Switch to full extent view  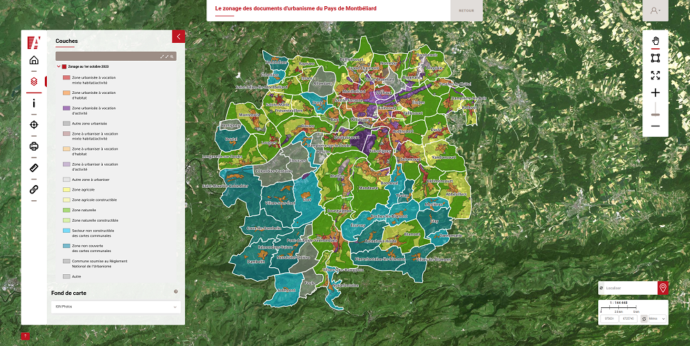655,75
